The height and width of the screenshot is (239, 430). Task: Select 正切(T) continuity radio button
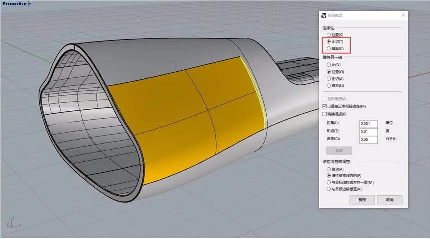[328, 42]
